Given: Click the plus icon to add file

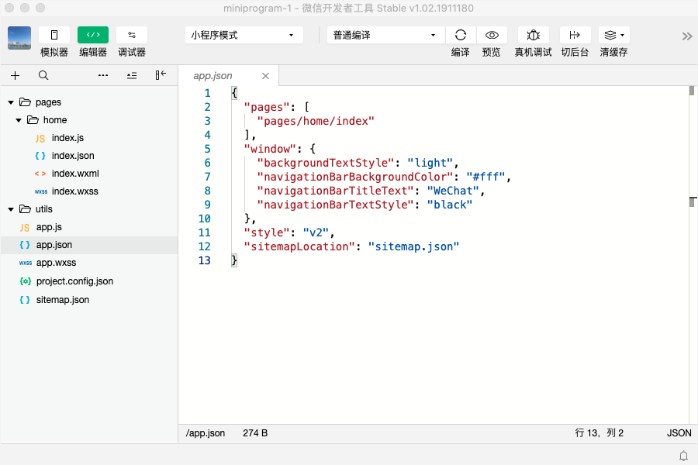Looking at the screenshot, I should point(16,76).
